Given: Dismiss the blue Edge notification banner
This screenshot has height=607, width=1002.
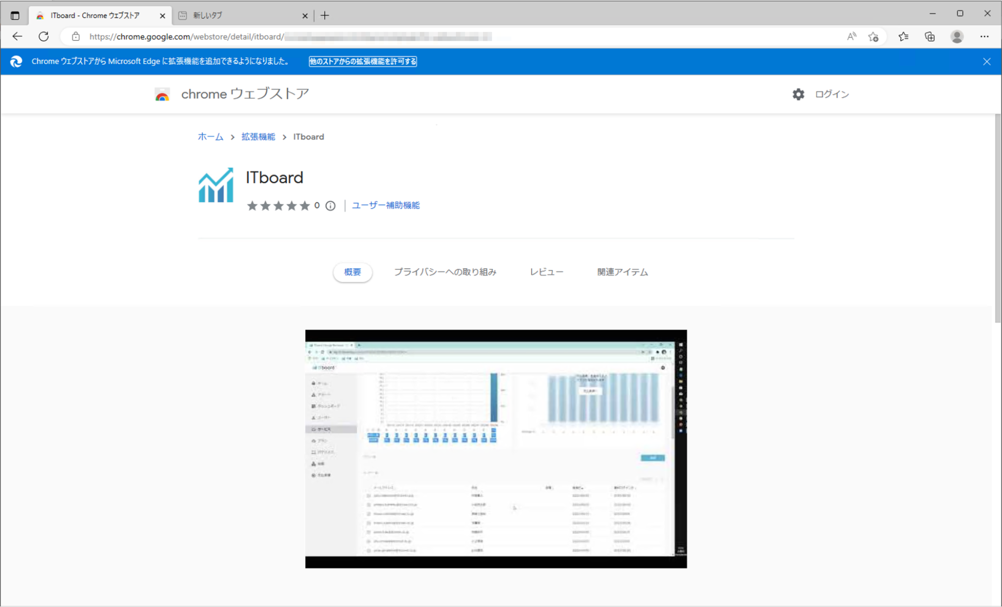Looking at the screenshot, I should pos(986,61).
